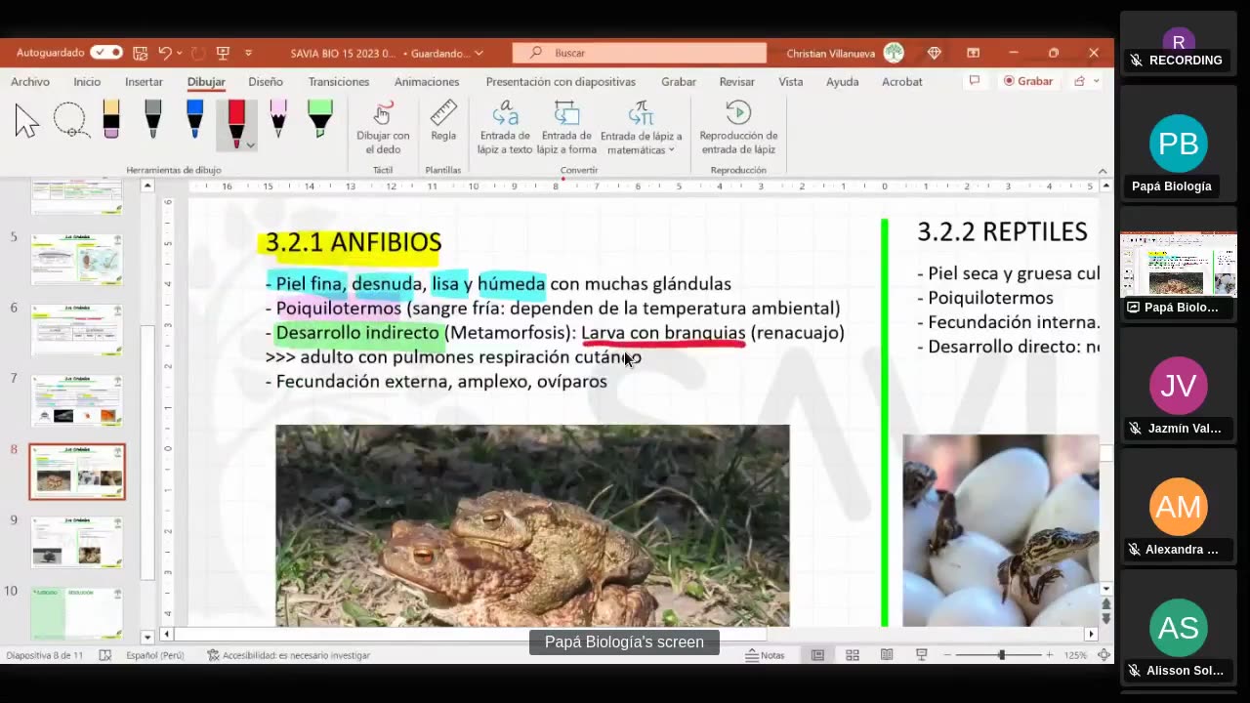Click Jazmín participant tile
This screenshot has height=703, width=1250.
point(1179,387)
